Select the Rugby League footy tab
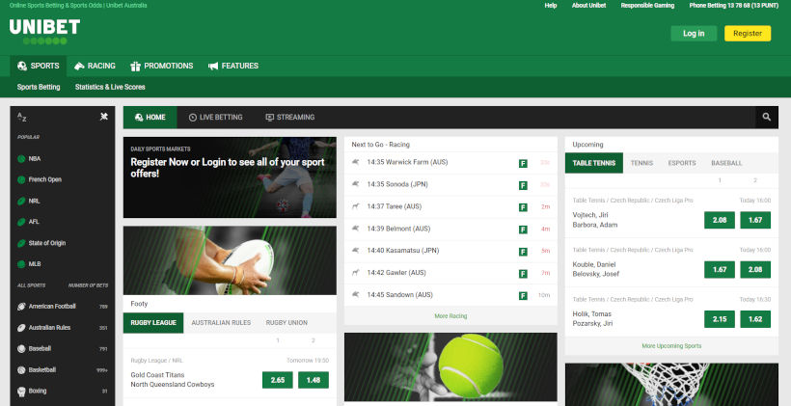791x406 pixels. tap(153, 323)
